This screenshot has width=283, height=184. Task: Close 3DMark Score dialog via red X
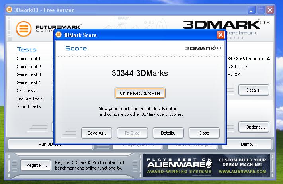click(x=221, y=35)
